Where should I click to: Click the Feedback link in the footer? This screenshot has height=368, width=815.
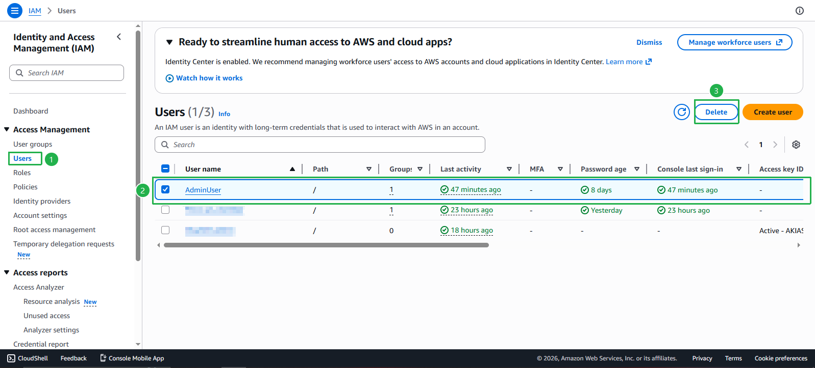pos(73,358)
